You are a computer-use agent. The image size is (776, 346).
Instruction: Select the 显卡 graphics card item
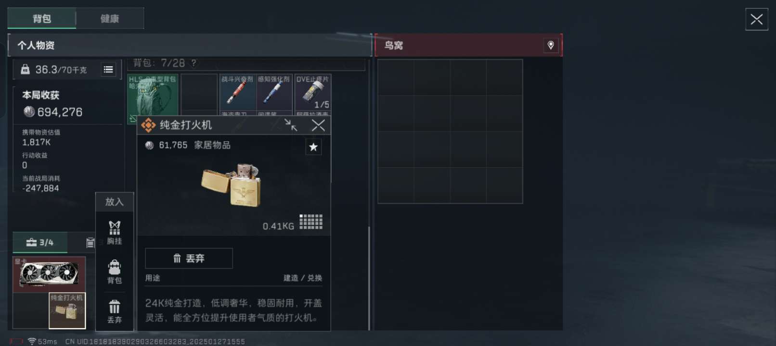[x=49, y=274]
